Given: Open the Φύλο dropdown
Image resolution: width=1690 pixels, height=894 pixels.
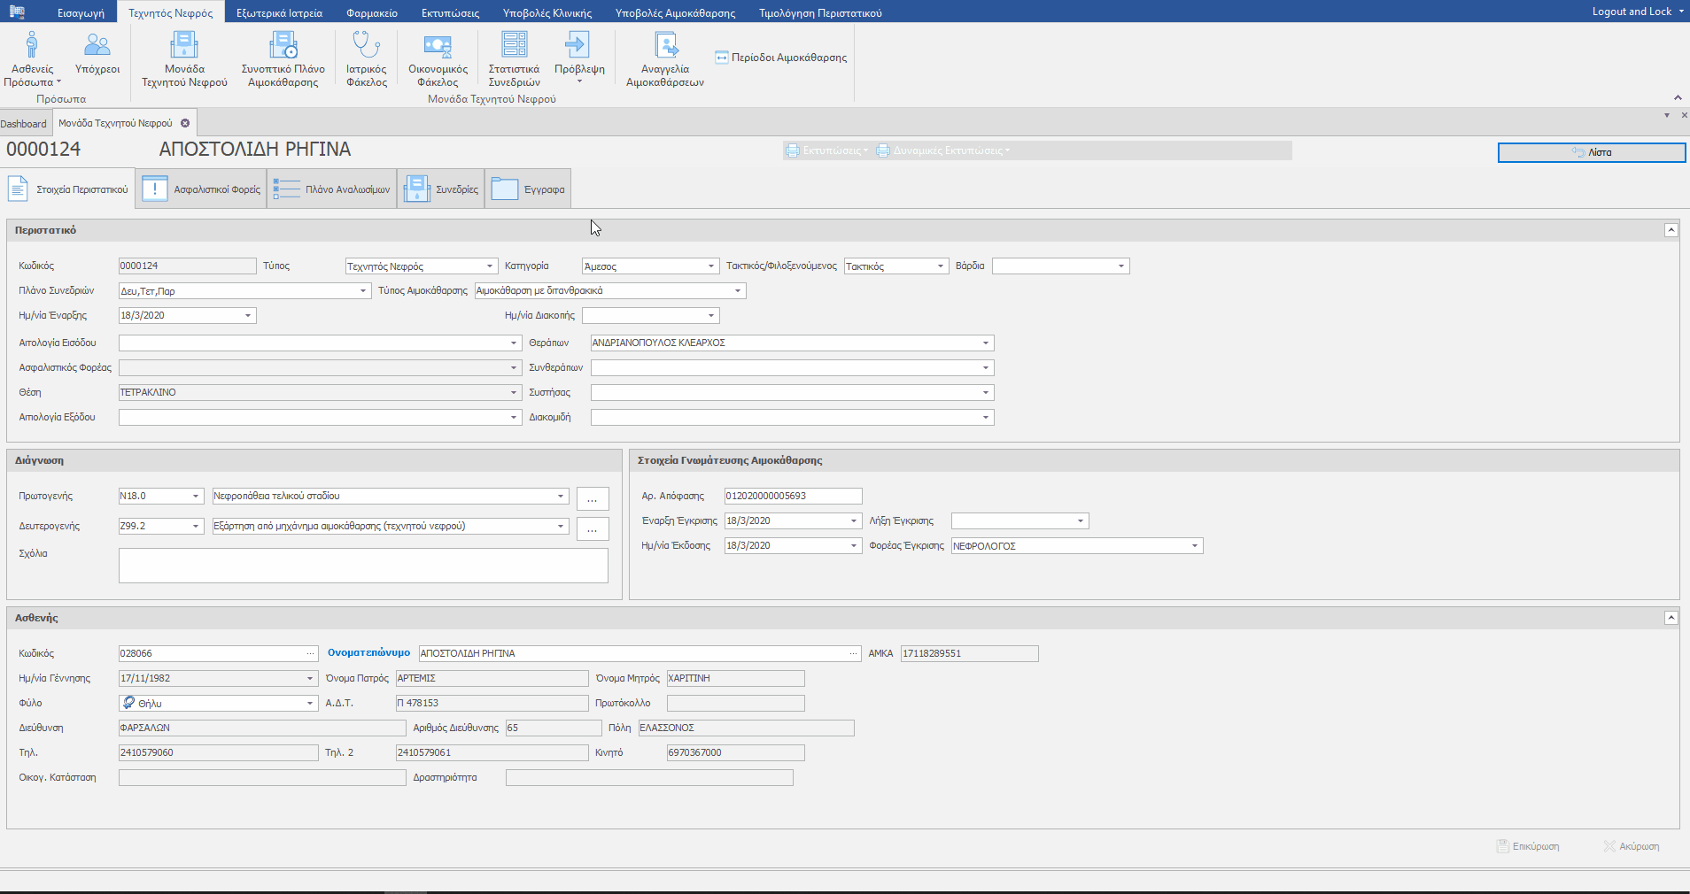Looking at the screenshot, I should click(x=310, y=704).
